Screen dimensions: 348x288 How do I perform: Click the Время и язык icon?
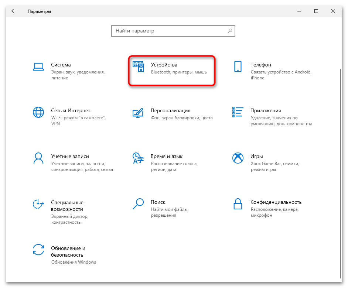(x=138, y=158)
